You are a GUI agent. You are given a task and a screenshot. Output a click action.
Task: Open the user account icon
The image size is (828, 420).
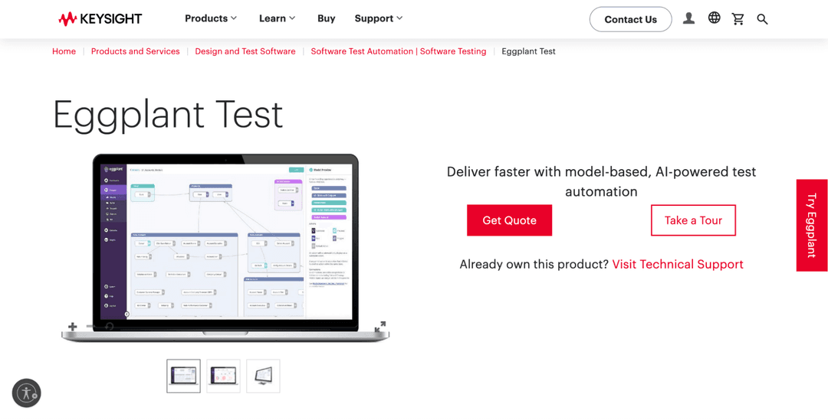pos(688,18)
